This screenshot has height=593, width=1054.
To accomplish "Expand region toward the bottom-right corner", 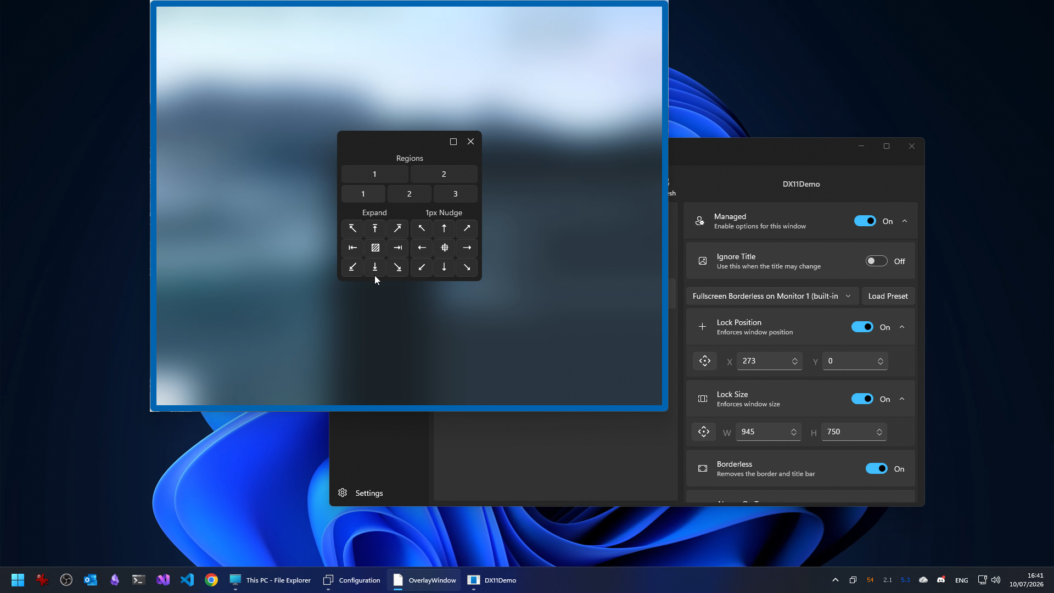I will pos(397,267).
